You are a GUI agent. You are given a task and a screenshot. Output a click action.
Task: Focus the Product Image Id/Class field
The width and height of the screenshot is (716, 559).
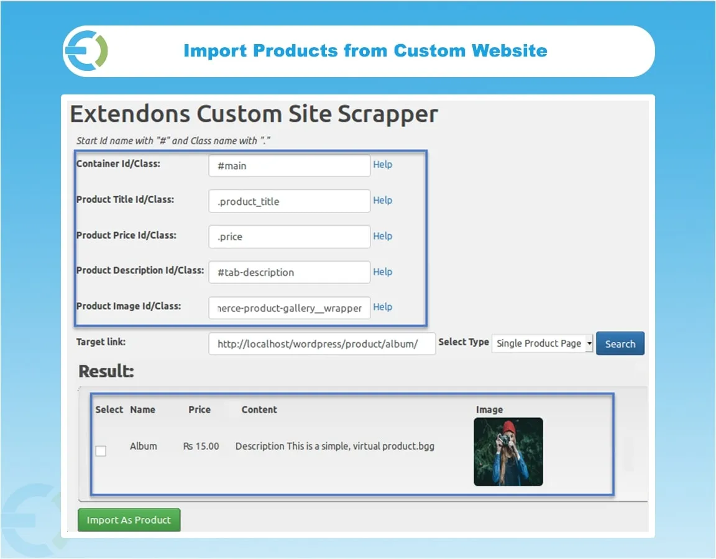290,308
